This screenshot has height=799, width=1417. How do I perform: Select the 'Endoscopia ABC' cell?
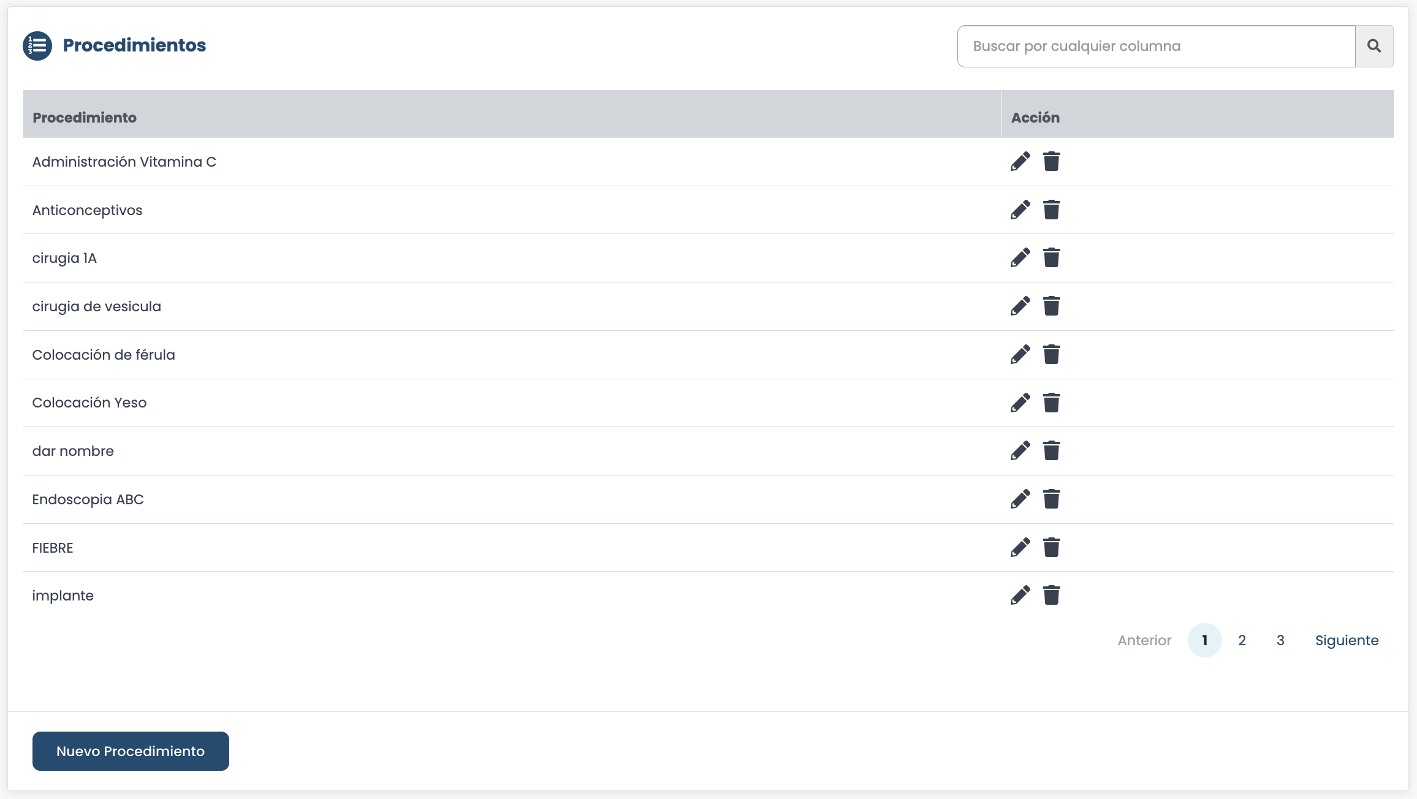coord(512,499)
